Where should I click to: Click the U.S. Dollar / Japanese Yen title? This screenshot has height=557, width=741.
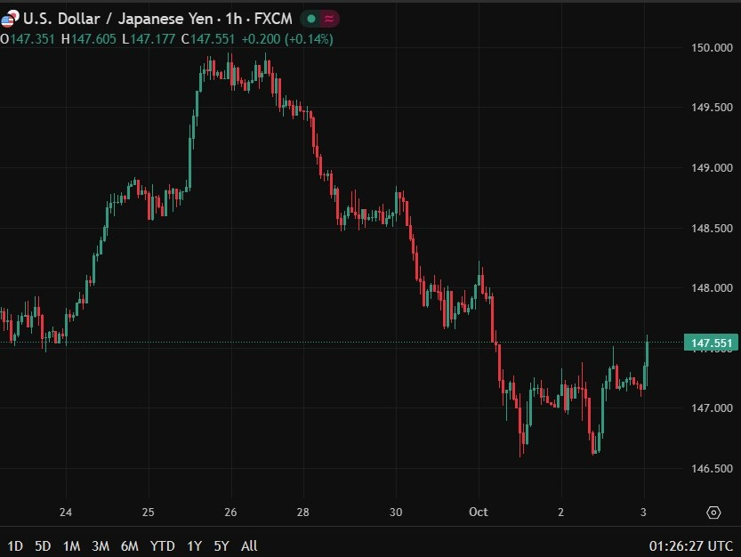[x=121, y=19]
